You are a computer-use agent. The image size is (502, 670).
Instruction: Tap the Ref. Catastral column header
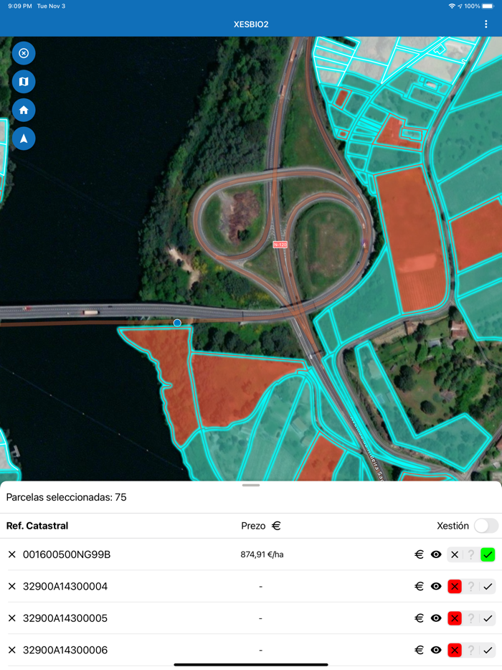coord(37,526)
